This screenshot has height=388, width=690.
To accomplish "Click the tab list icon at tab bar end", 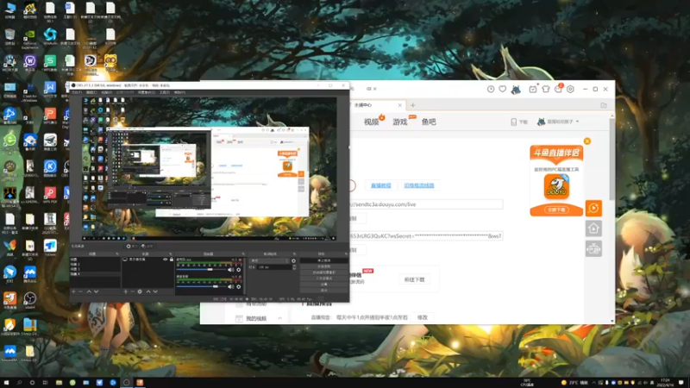I will pos(604,105).
